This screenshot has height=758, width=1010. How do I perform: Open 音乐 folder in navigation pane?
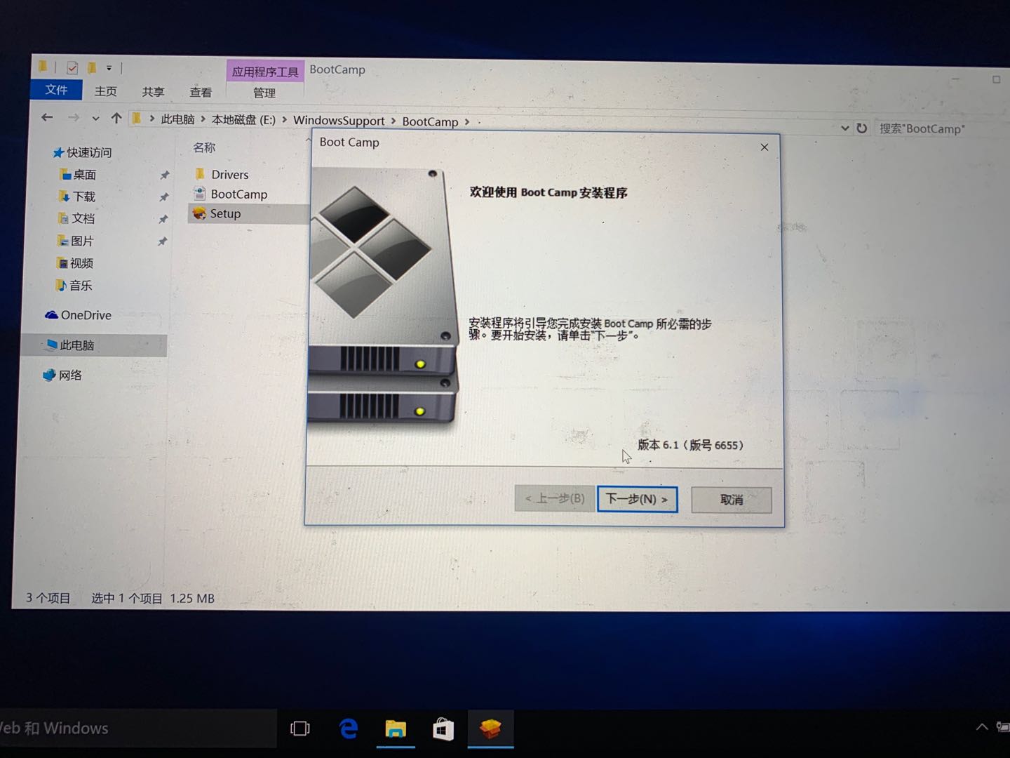[x=74, y=286]
